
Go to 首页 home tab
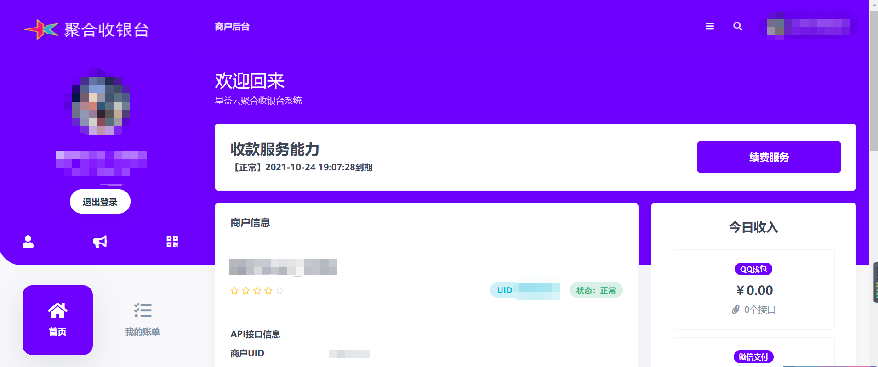point(57,320)
